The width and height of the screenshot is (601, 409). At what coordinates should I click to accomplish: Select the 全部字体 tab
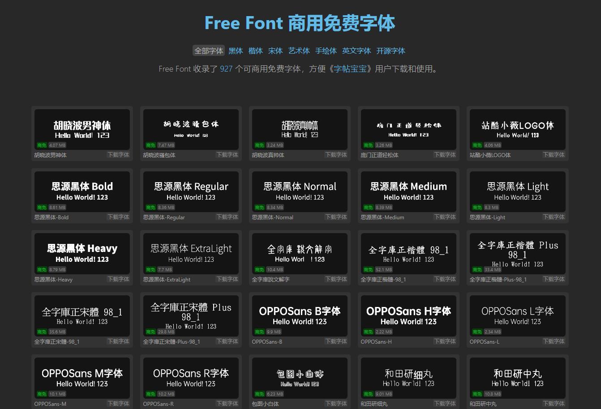pos(208,51)
